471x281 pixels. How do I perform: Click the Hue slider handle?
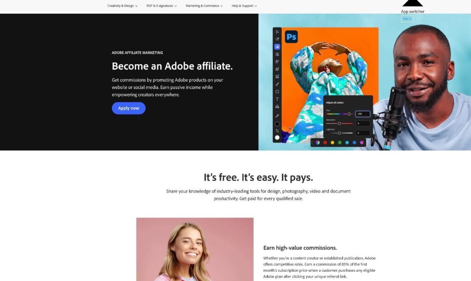(349, 114)
